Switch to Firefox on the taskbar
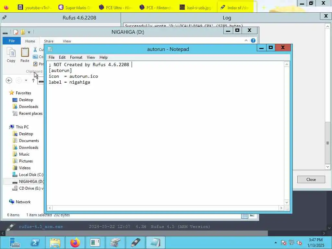This screenshot has width=332, height=249. 75,243
